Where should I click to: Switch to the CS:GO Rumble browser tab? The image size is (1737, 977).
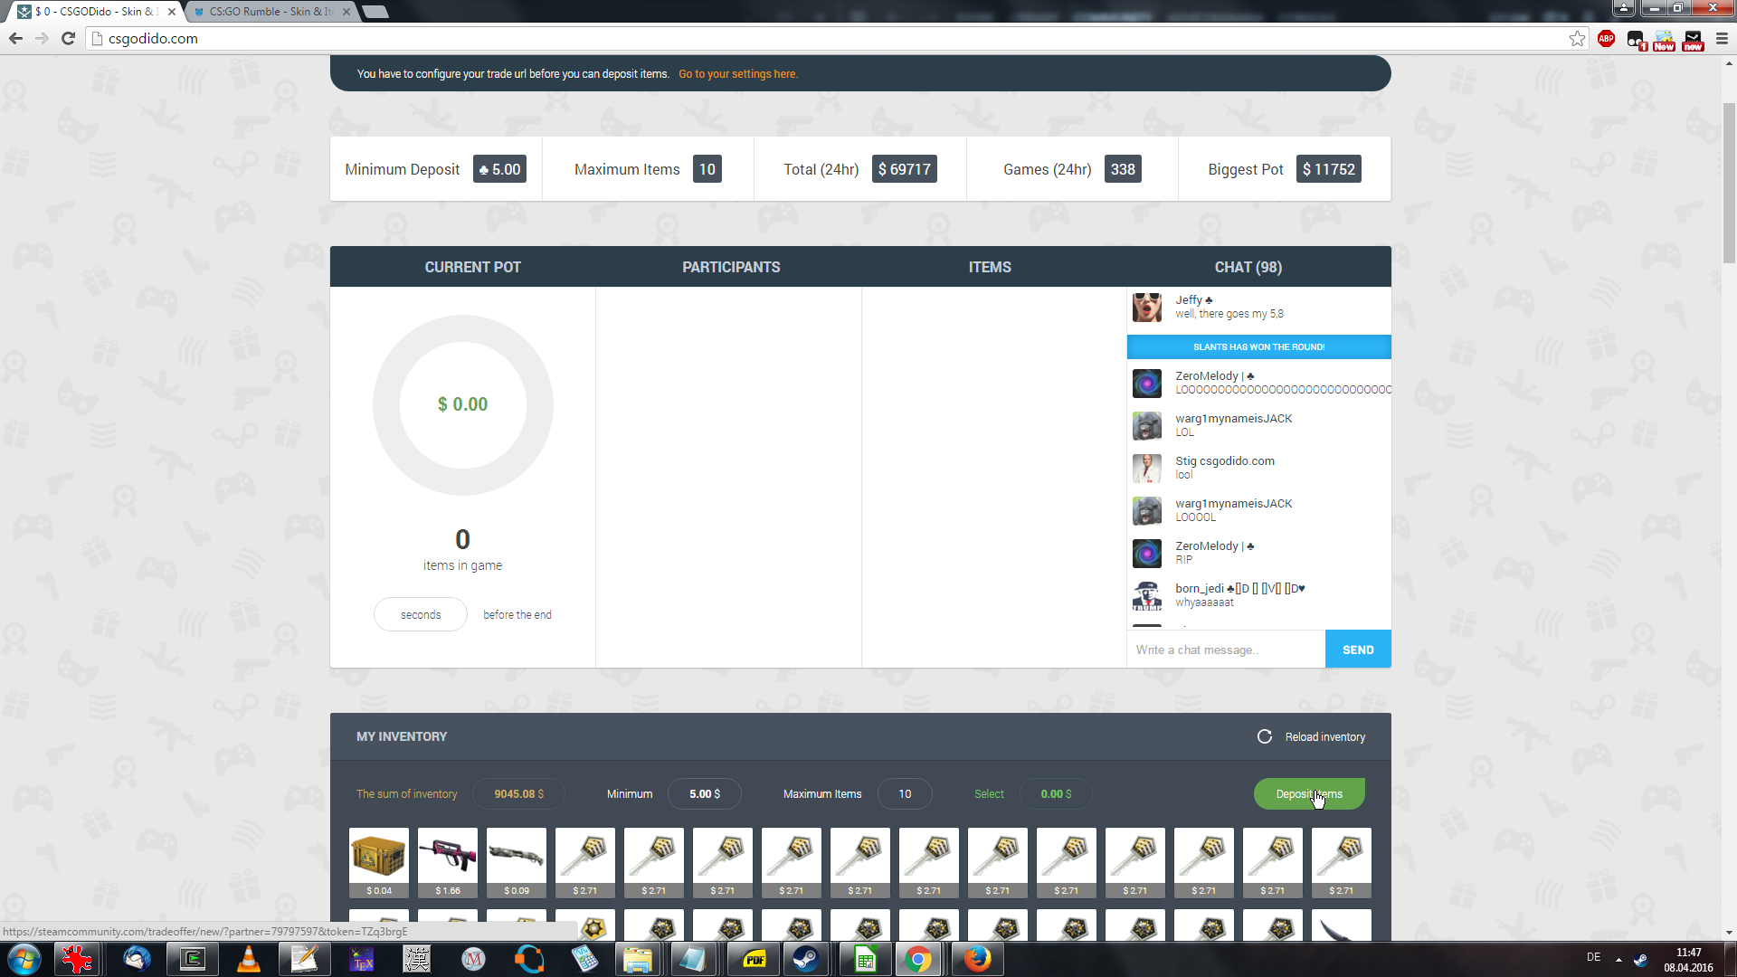(270, 12)
